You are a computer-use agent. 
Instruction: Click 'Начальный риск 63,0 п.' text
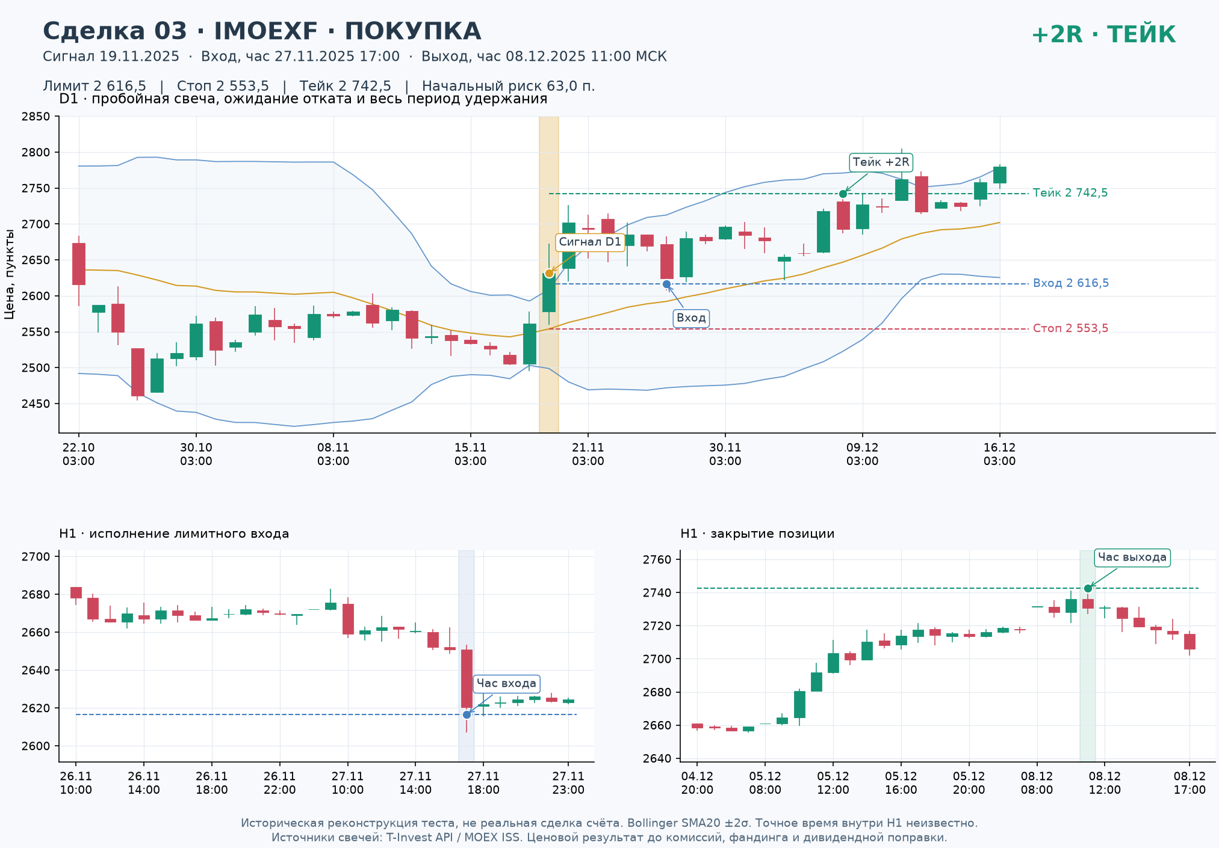(x=509, y=86)
